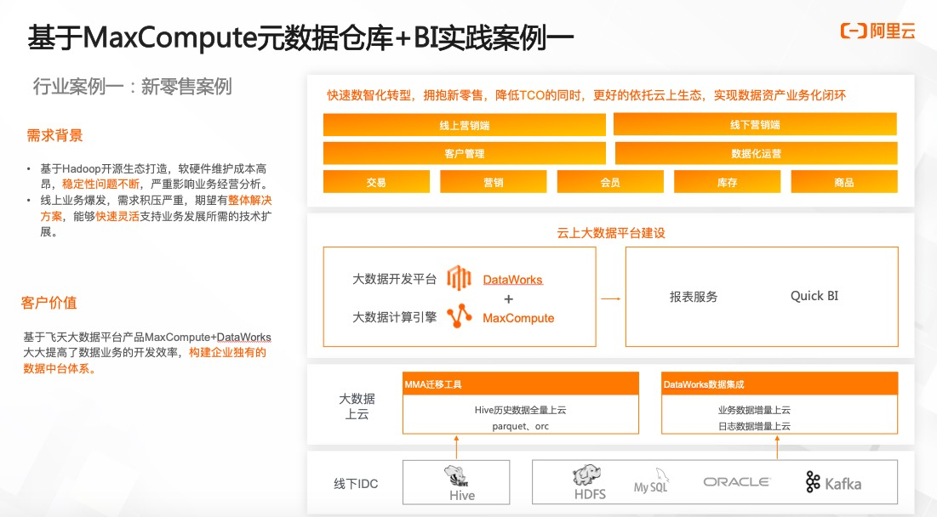The width and height of the screenshot is (937, 517).
Task: Open the underlined DataWorks link
Action: pyautogui.click(x=512, y=280)
